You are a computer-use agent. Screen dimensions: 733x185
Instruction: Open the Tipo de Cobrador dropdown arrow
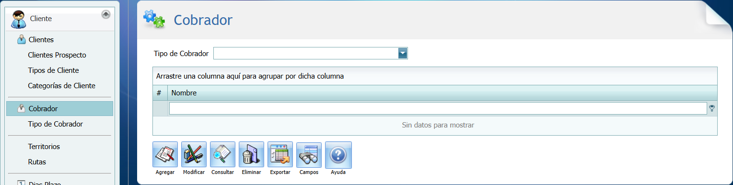pos(403,53)
